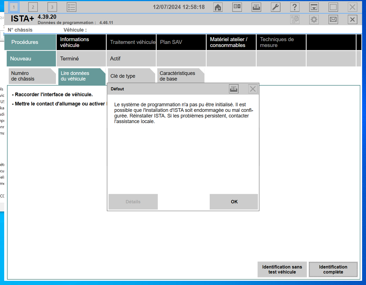
Task: Maximize the ISTA window
Action: (333, 7)
